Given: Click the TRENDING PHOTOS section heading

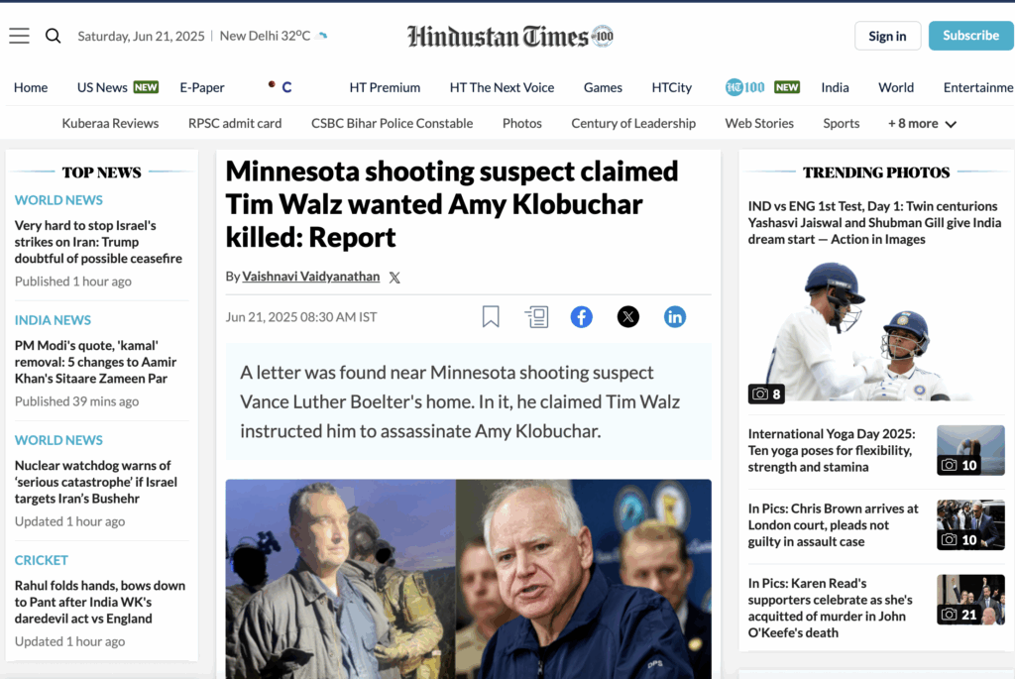Looking at the screenshot, I should tap(876, 172).
